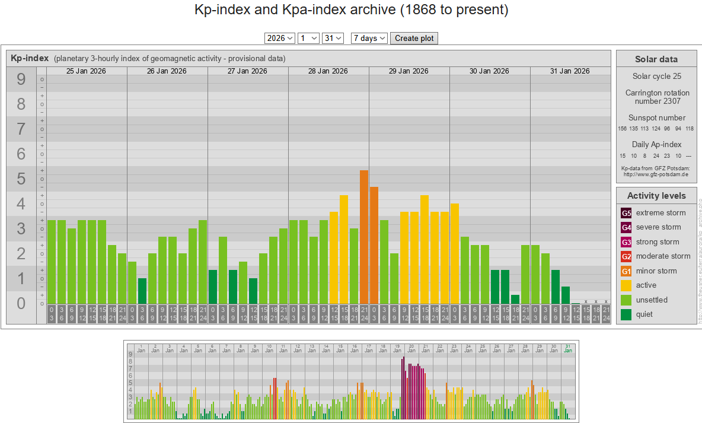Image resolution: width=702 pixels, height=423 pixels.
Task: Open the month dropdown showing 1
Action: pyautogui.click(x=308, y=38)
